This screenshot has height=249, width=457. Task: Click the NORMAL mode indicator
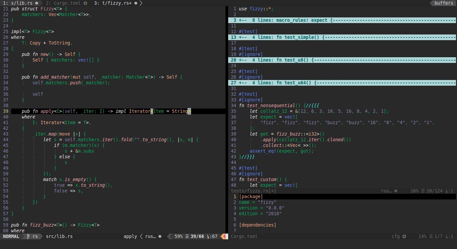pyautogui.click(x=11, y=236)
